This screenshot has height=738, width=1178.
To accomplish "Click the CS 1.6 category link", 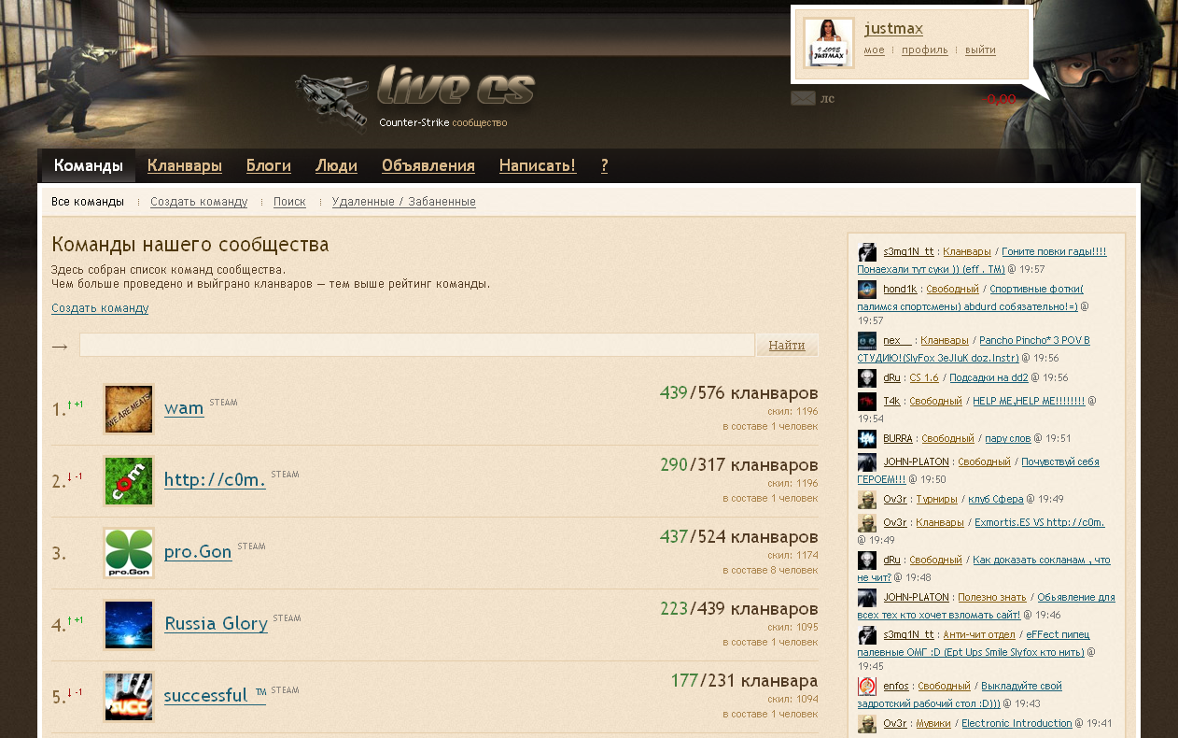I will tap(924, 378).
